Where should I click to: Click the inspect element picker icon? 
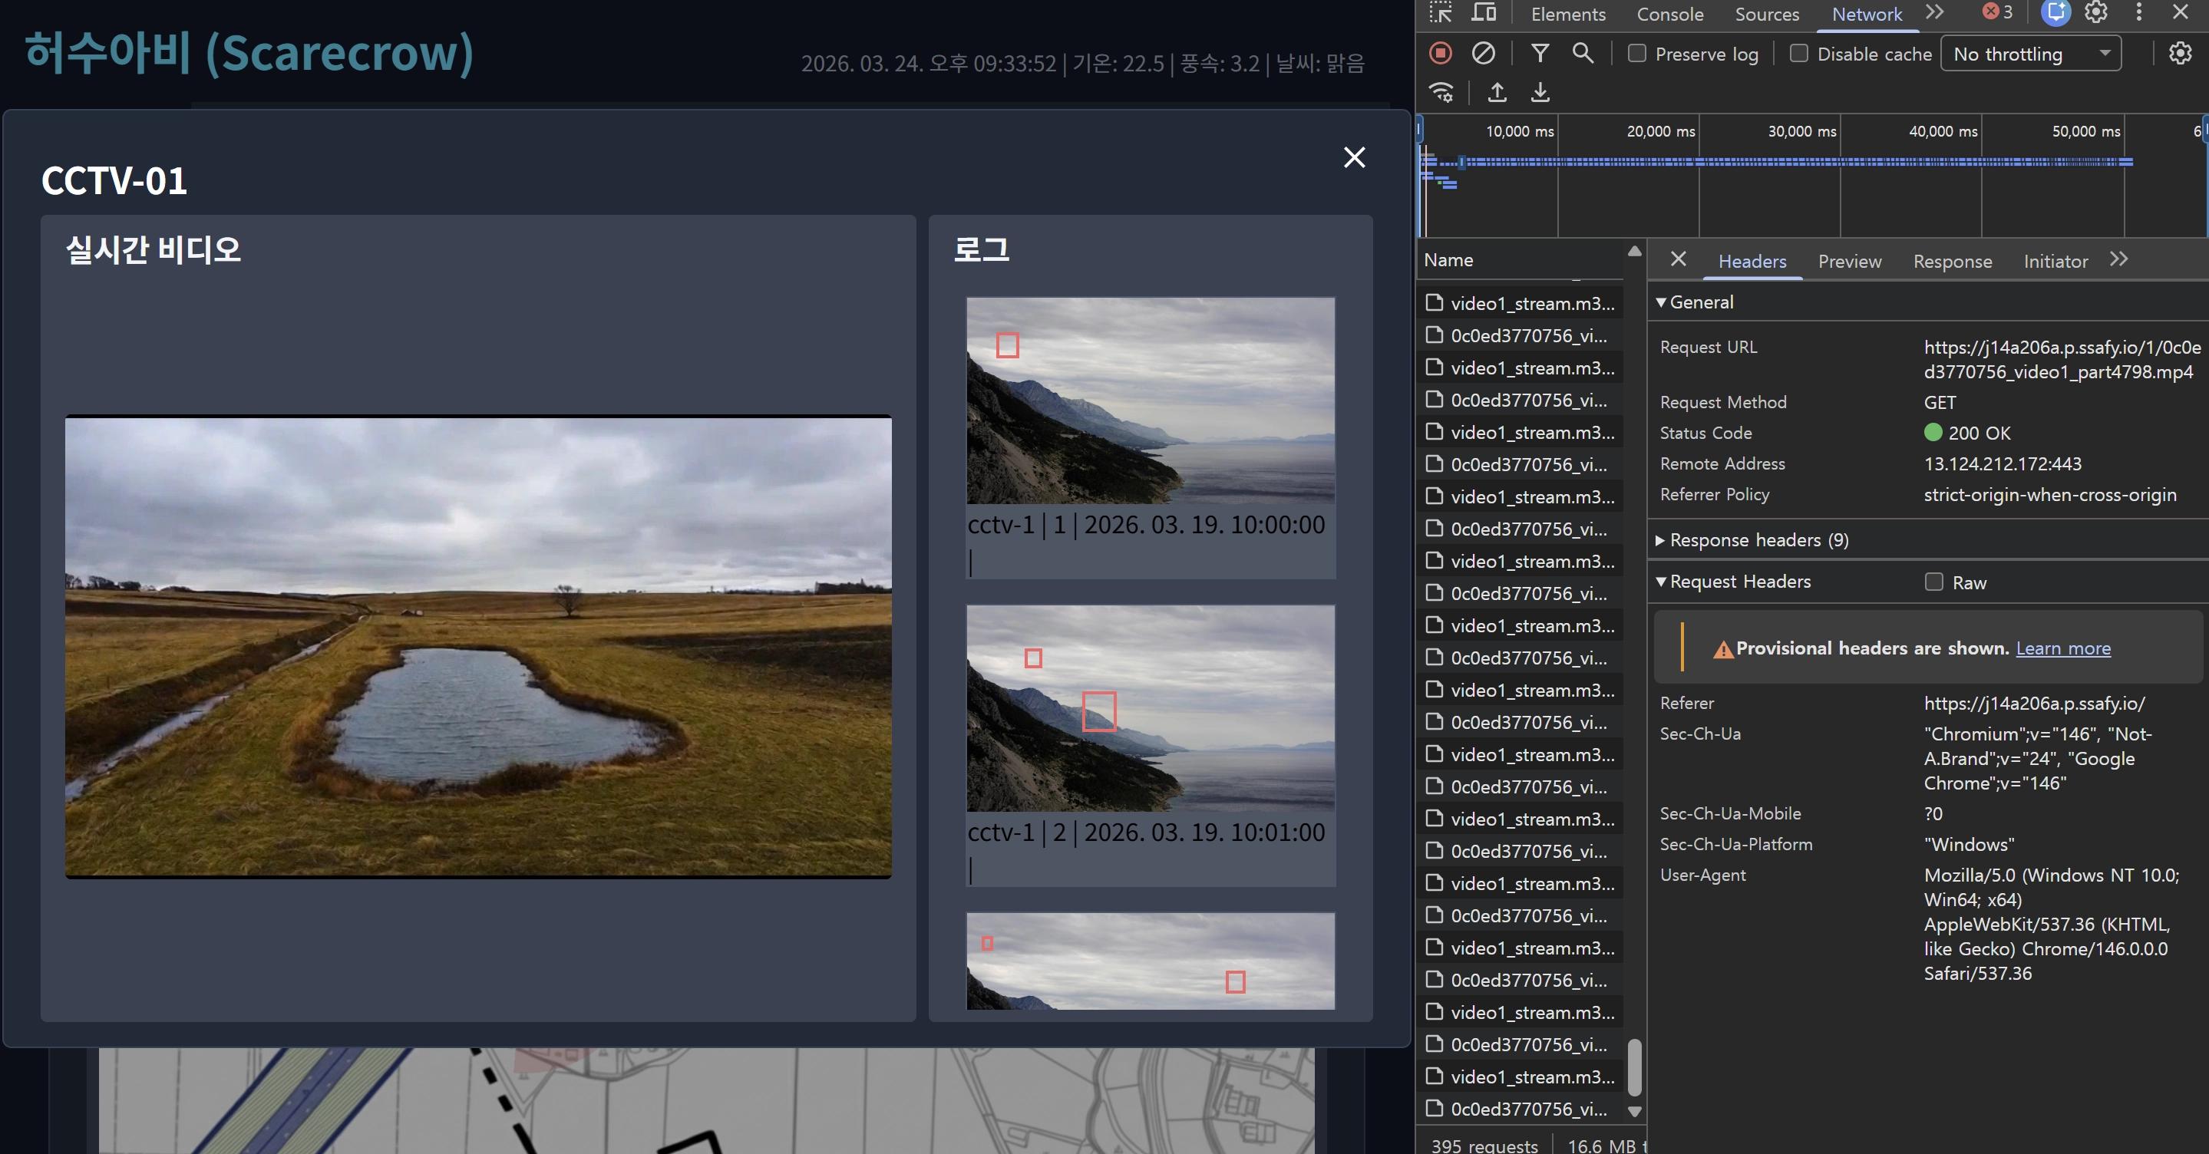(1441, 13)
